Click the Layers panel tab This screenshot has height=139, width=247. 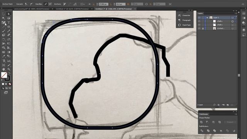point(200,14)
